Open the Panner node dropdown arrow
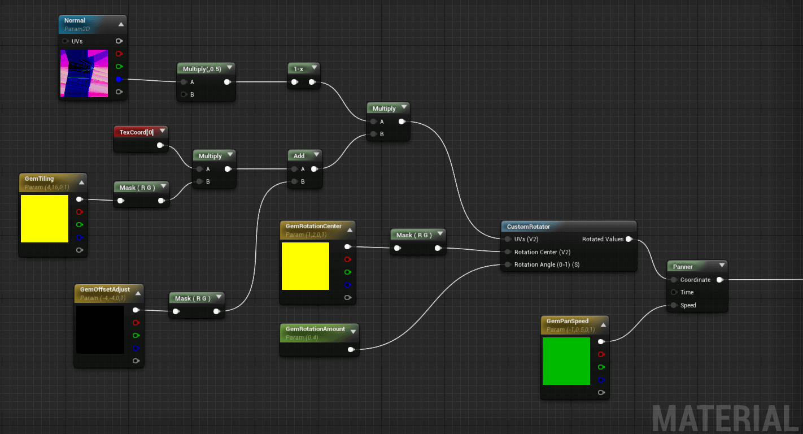The width and height of the screenshot is (803, 434). 721,265
